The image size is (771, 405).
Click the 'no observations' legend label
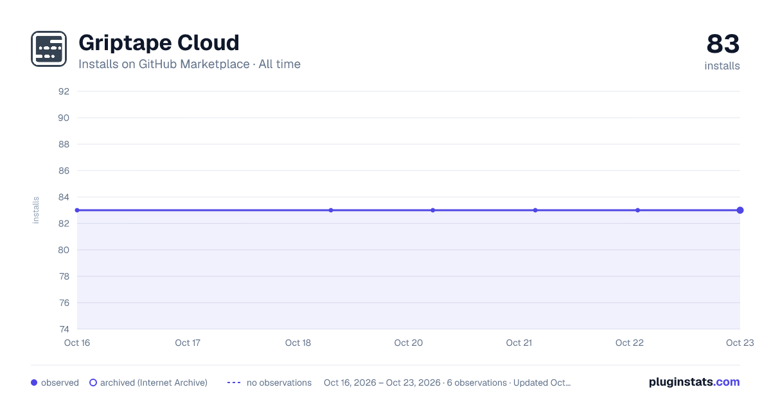point(279,382)
